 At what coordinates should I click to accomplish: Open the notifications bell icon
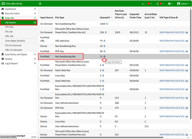click(x=158, y=4)
